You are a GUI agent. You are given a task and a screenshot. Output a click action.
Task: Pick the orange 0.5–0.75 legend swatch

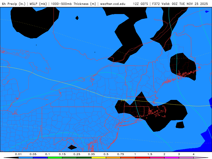(113, 158)
